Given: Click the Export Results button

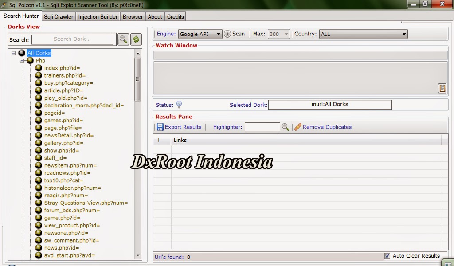Looking at the screenshot, I should pos(179,127).
